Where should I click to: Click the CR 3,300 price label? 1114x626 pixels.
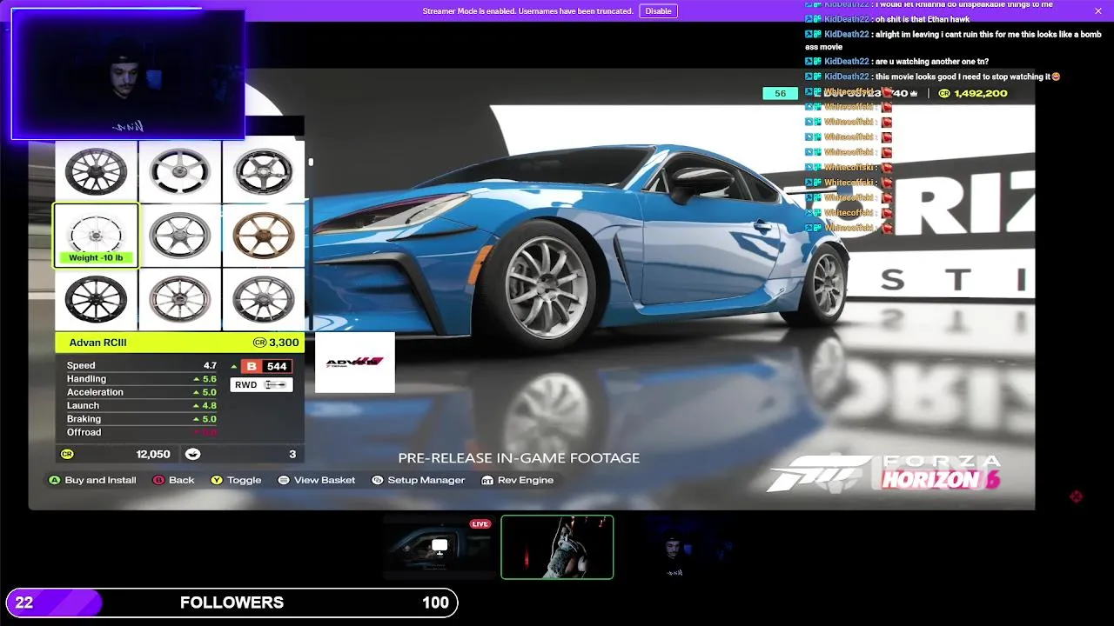tap(276, 343)
